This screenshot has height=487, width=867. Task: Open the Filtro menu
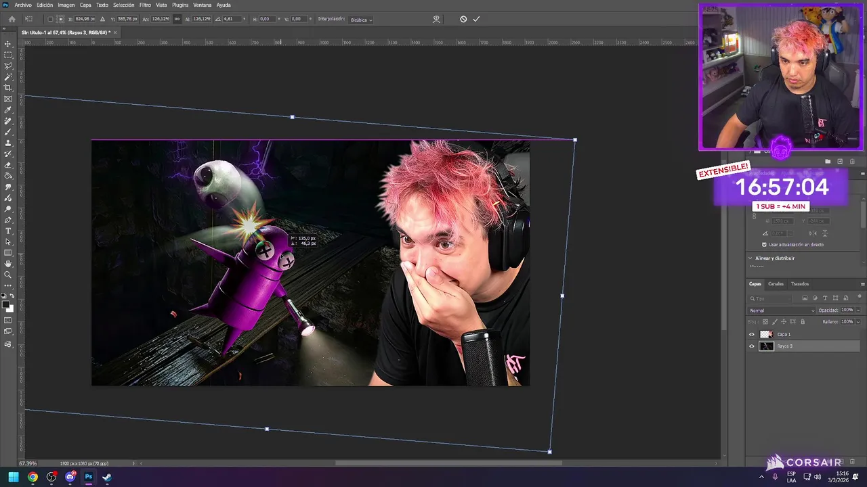[145, 5]
